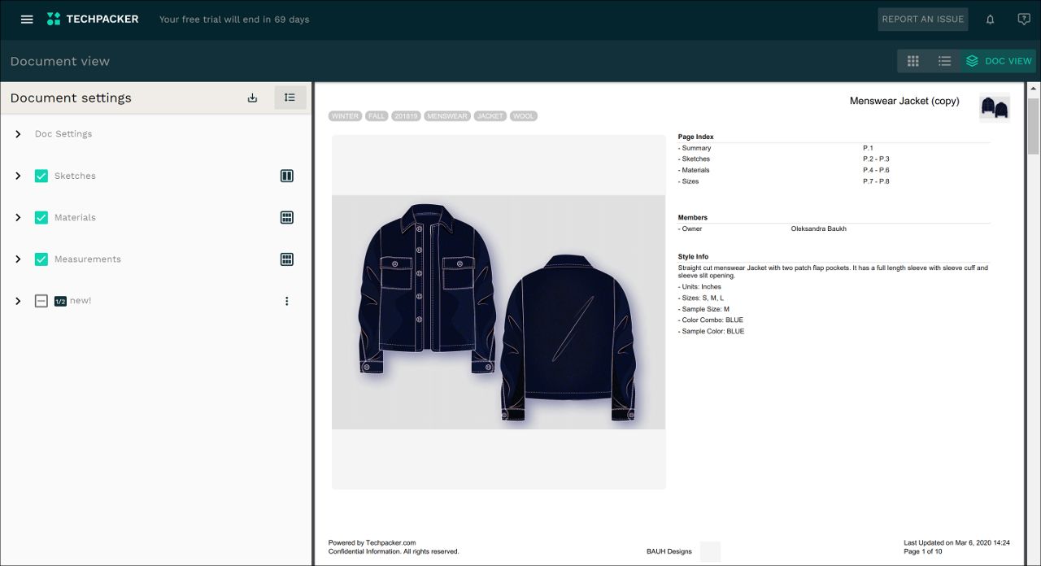This screenshot has width=1041, height=566.
Task: Click the REPORT AN ISSUE button
Action: pos(922,19)
